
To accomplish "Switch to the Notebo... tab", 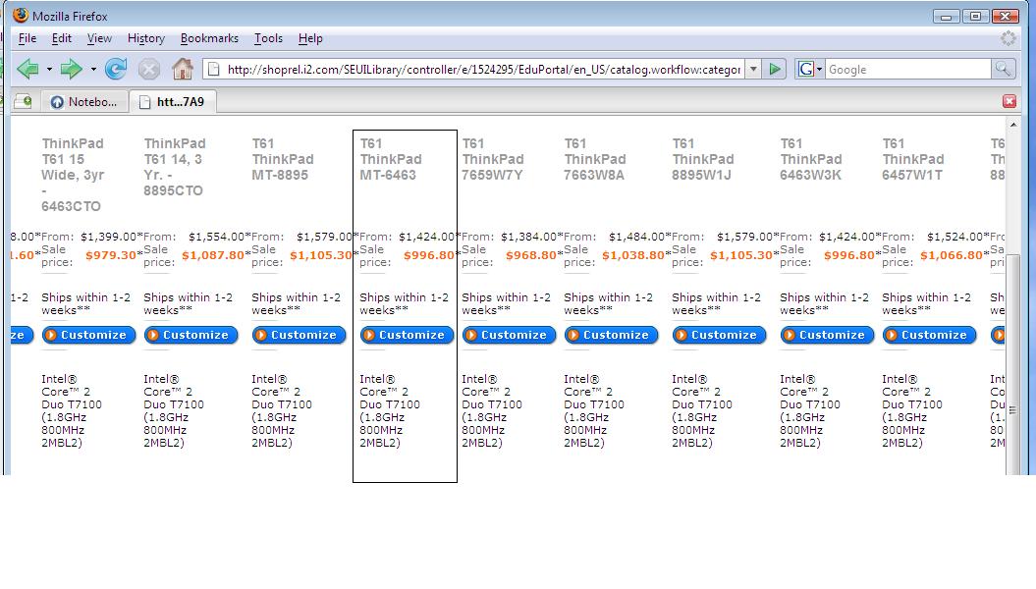I will [84, 101].
